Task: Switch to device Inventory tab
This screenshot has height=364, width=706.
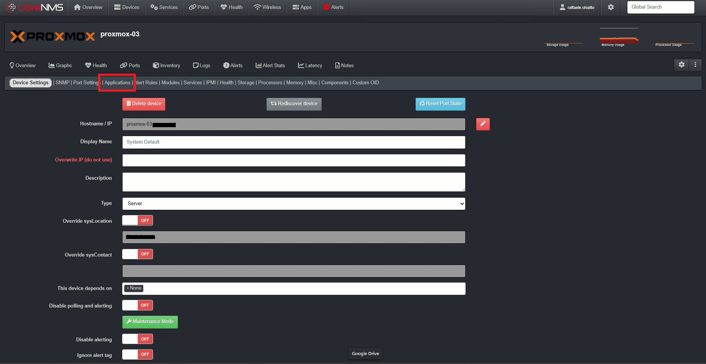Action: point(167,66)
